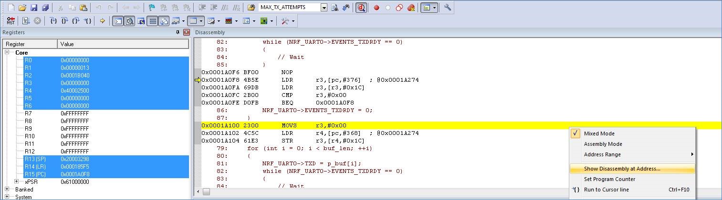Open the search text dropdown arrow
Screen dimensions: 722x200
[324, 8]
